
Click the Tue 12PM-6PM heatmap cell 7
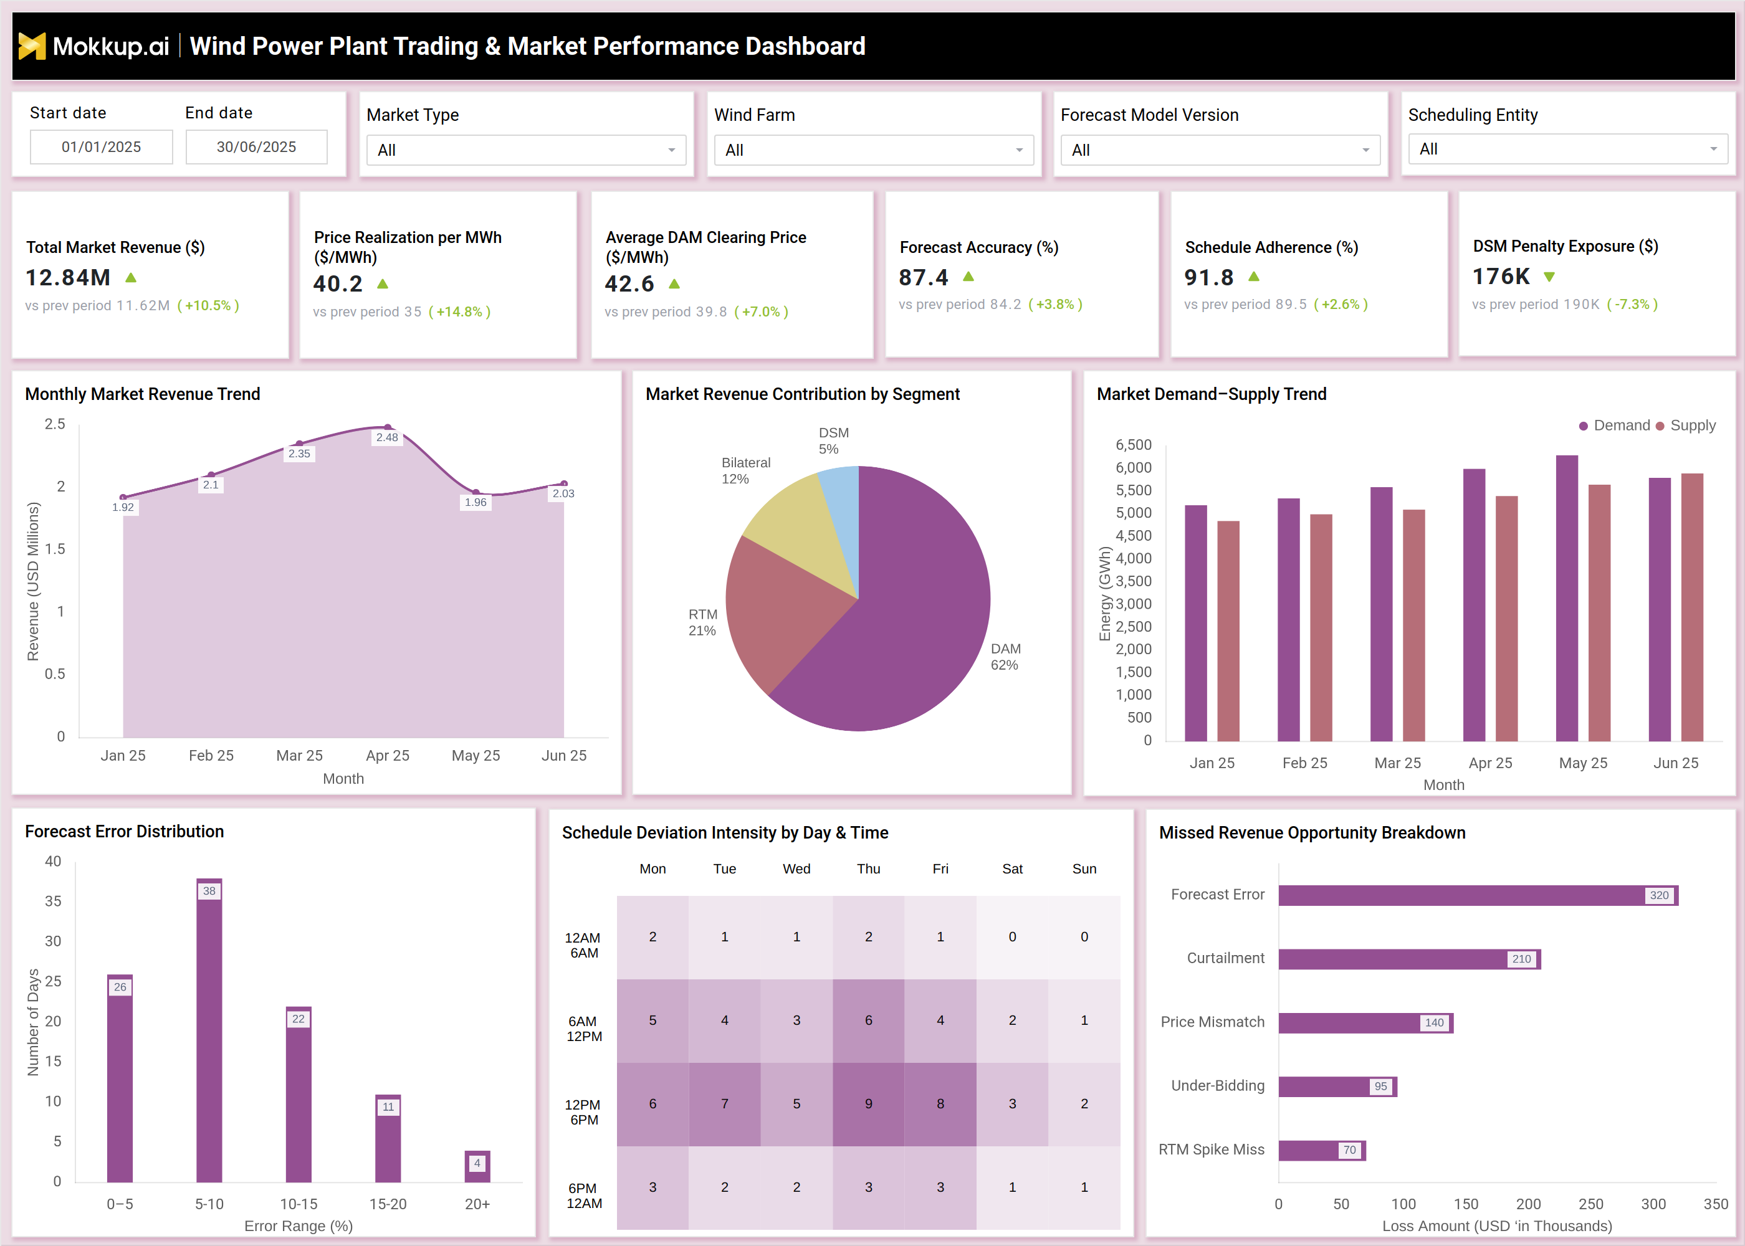point(724,1104)
